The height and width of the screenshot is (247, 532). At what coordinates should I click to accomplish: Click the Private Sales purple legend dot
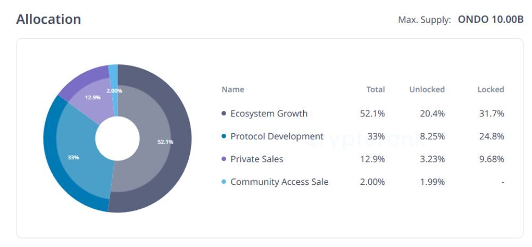coord(224,159)
